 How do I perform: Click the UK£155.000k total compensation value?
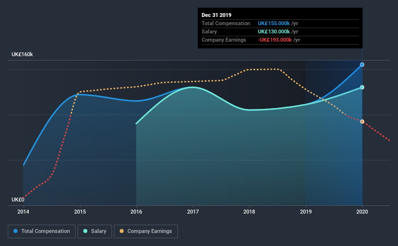pos(274,23)
